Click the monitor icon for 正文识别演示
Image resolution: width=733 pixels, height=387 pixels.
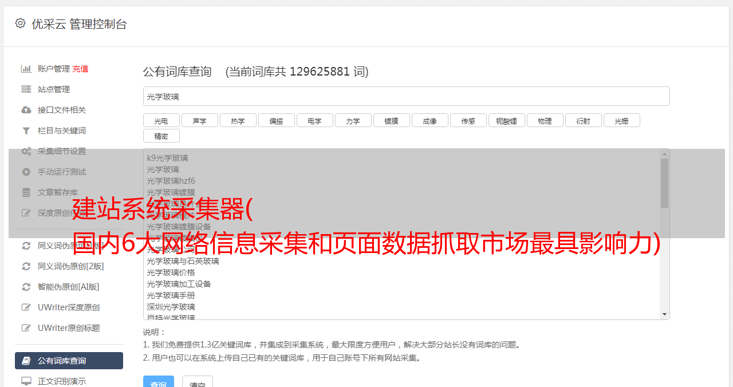[26, 381]
